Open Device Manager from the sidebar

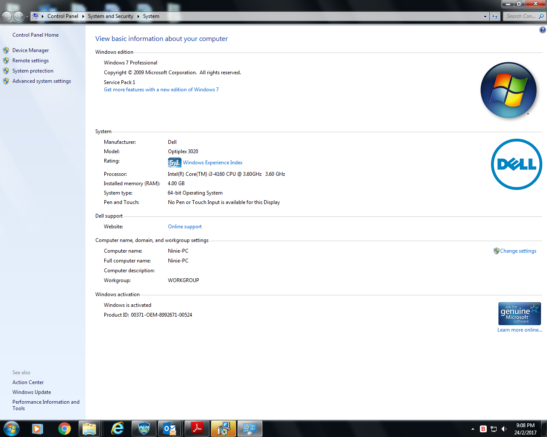(30, 50)
